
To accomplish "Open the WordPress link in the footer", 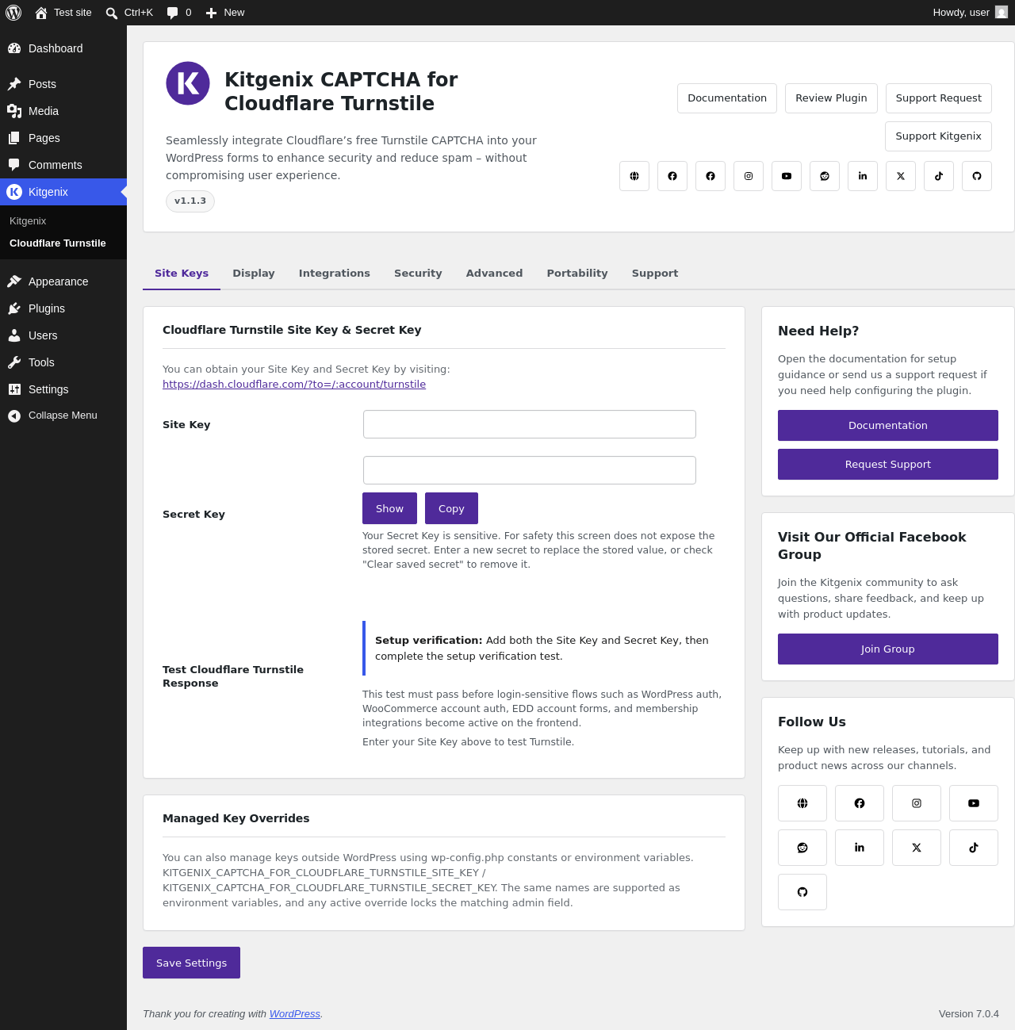I will click(295, 1014).
